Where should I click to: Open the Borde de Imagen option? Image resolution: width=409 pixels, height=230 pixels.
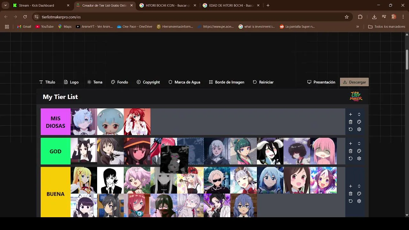227,82
